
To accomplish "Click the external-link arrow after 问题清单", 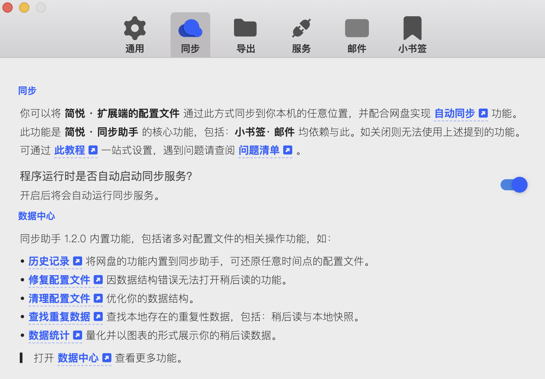I will click(x=288, y=150).
